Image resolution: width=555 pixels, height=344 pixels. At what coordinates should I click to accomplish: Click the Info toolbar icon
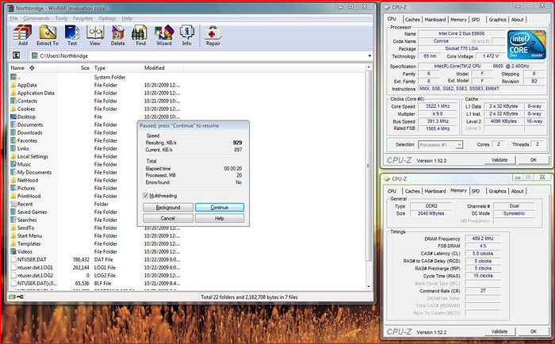coord(186,32)
